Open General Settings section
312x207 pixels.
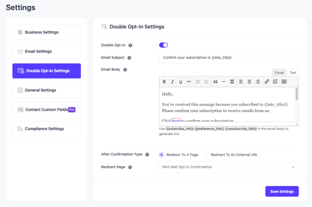coord(46,90)
